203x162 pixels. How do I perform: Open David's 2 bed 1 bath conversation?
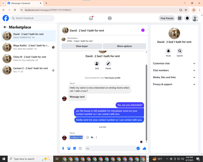click(28, 36)
